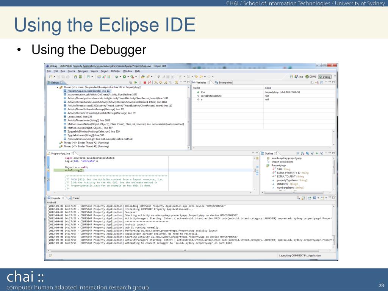Click the Debug view vertical scrollbar
Screen dimensions: 388x291
click(189, 122)
